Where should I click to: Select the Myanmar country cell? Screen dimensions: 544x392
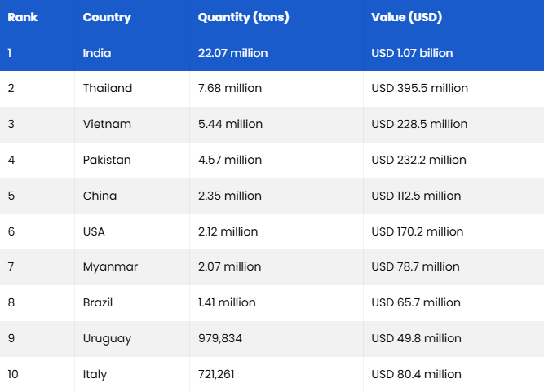(110, 266)
